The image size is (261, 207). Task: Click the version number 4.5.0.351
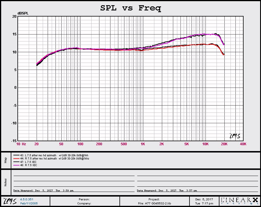click(26, 199)
